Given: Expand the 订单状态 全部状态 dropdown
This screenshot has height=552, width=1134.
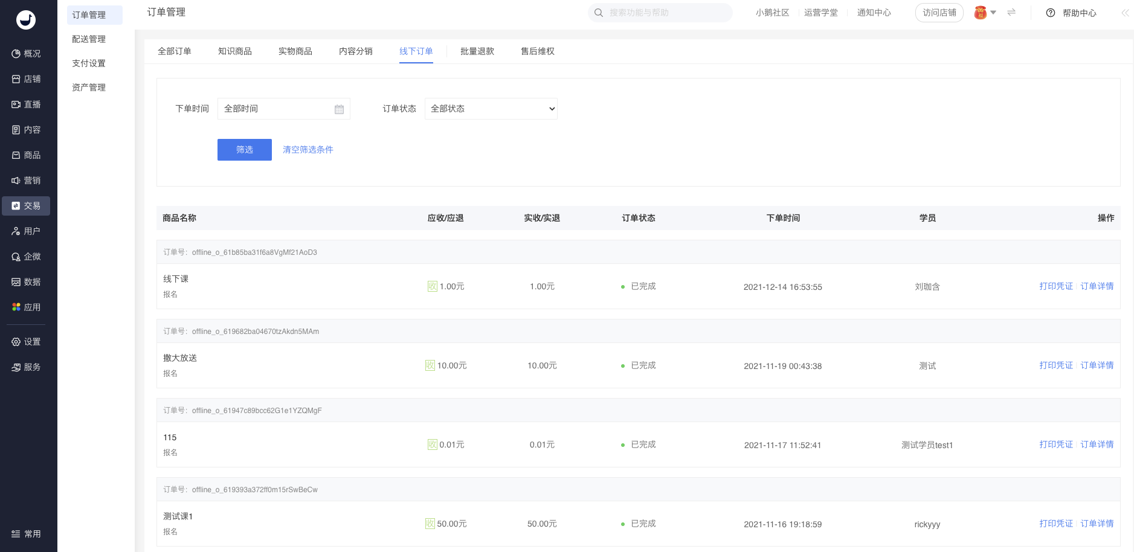Looking at the screenshot, I should click(x=491, y=109).
